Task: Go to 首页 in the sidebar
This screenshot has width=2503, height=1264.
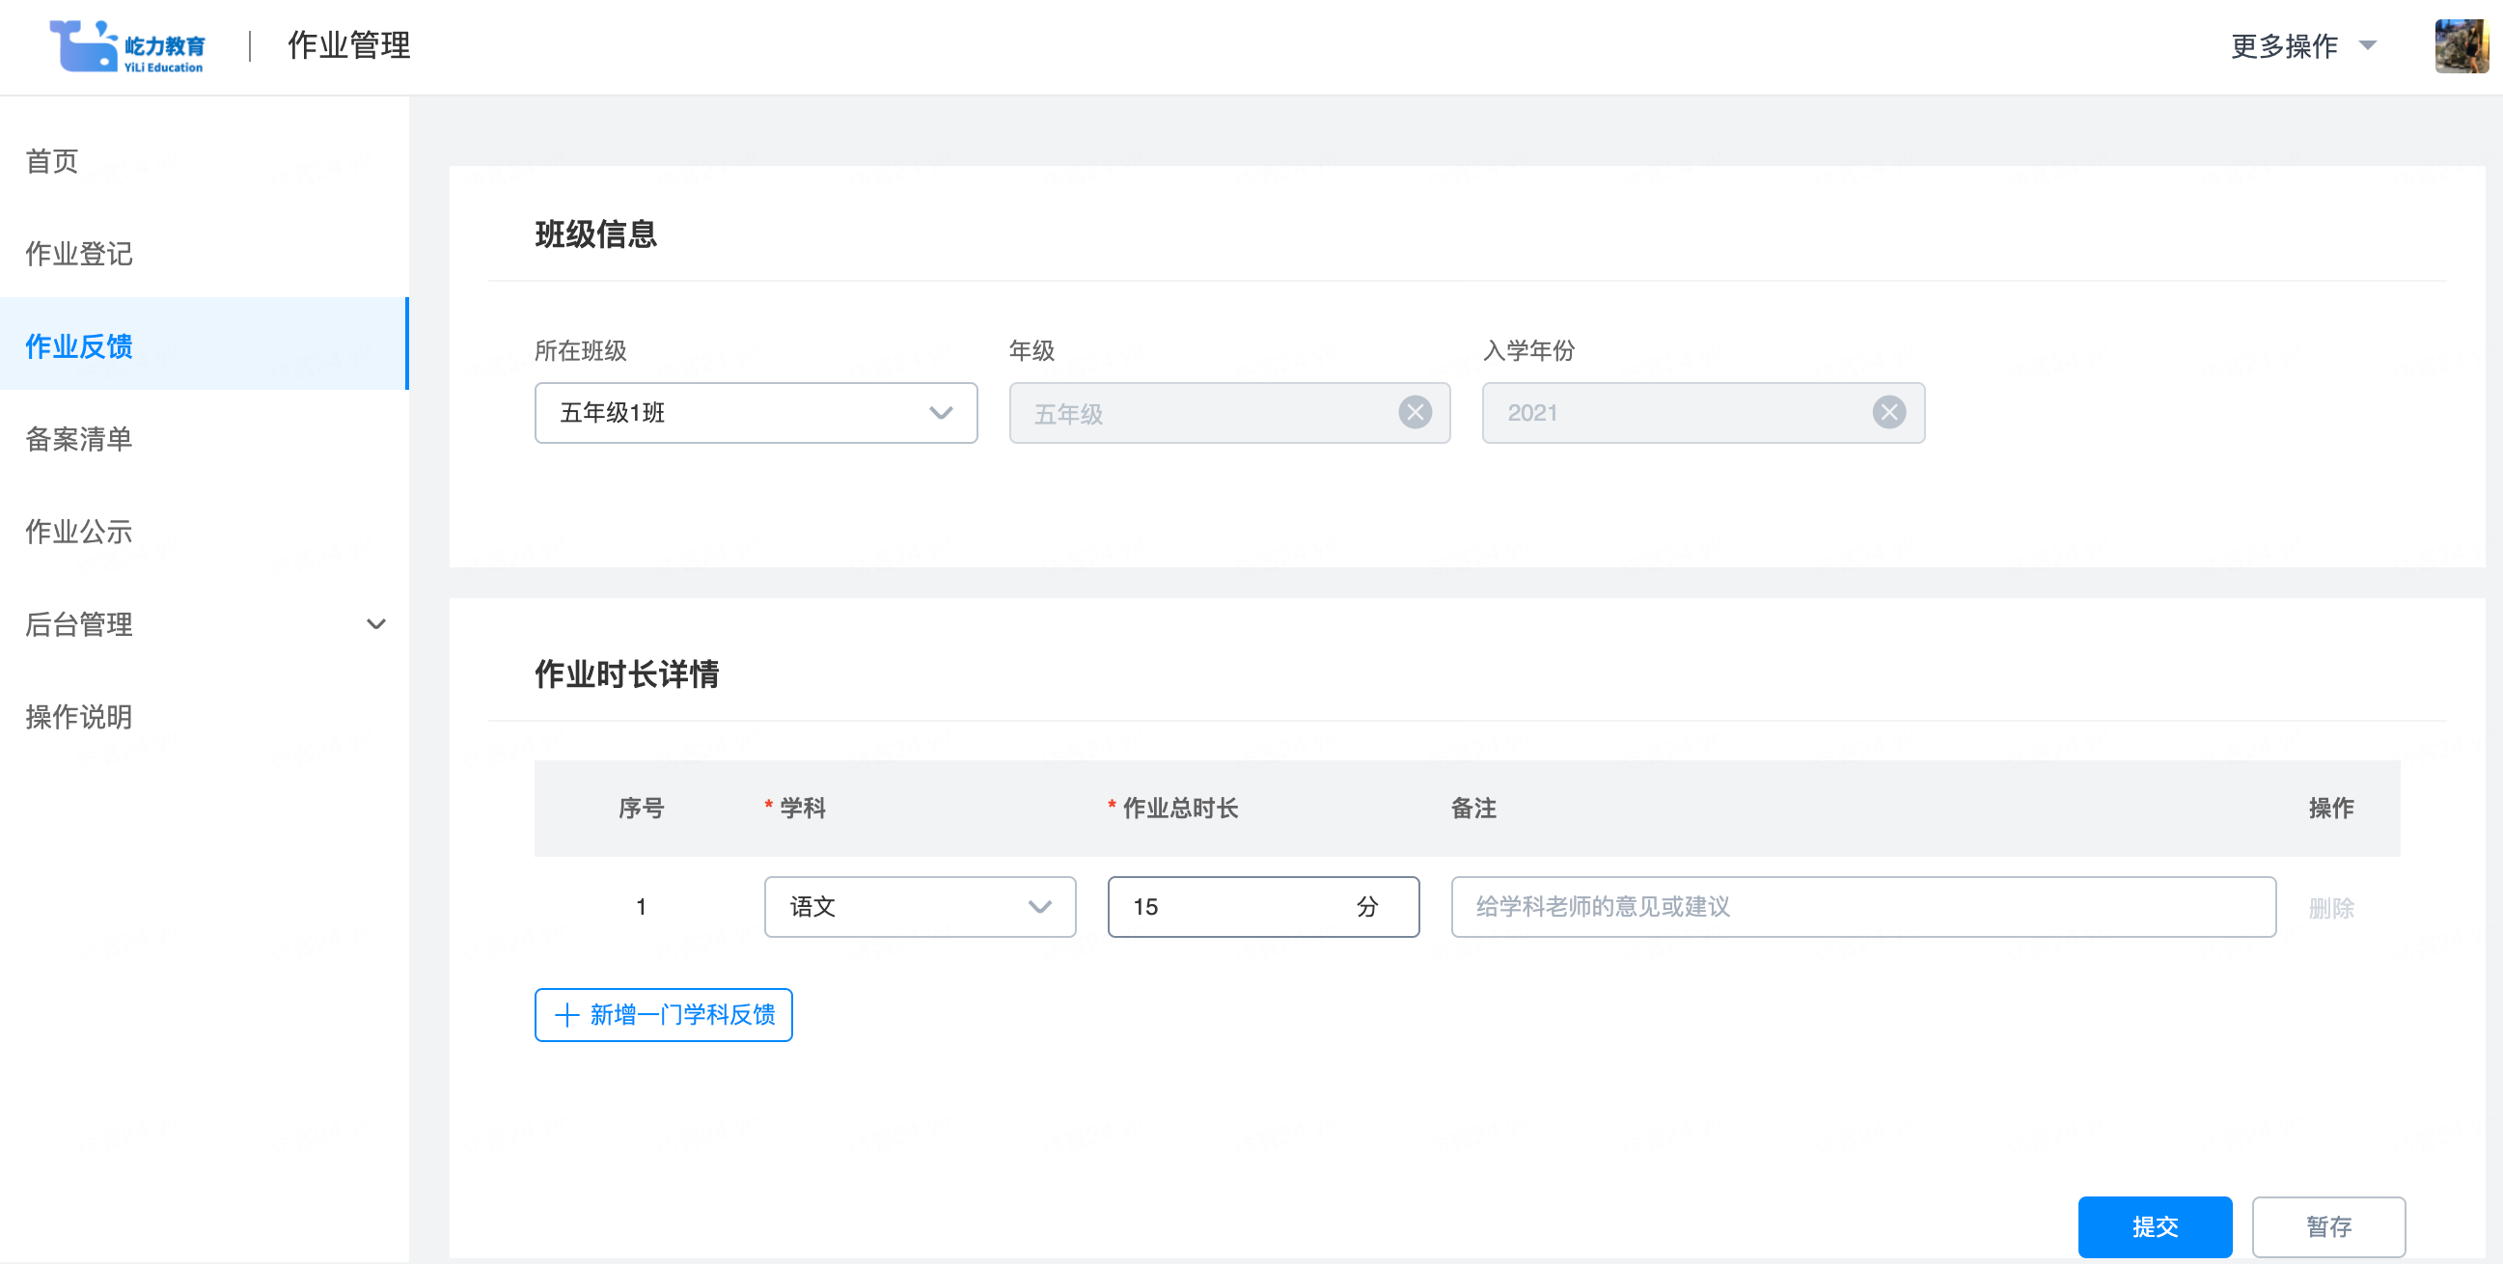Action: tap(52, 161)
